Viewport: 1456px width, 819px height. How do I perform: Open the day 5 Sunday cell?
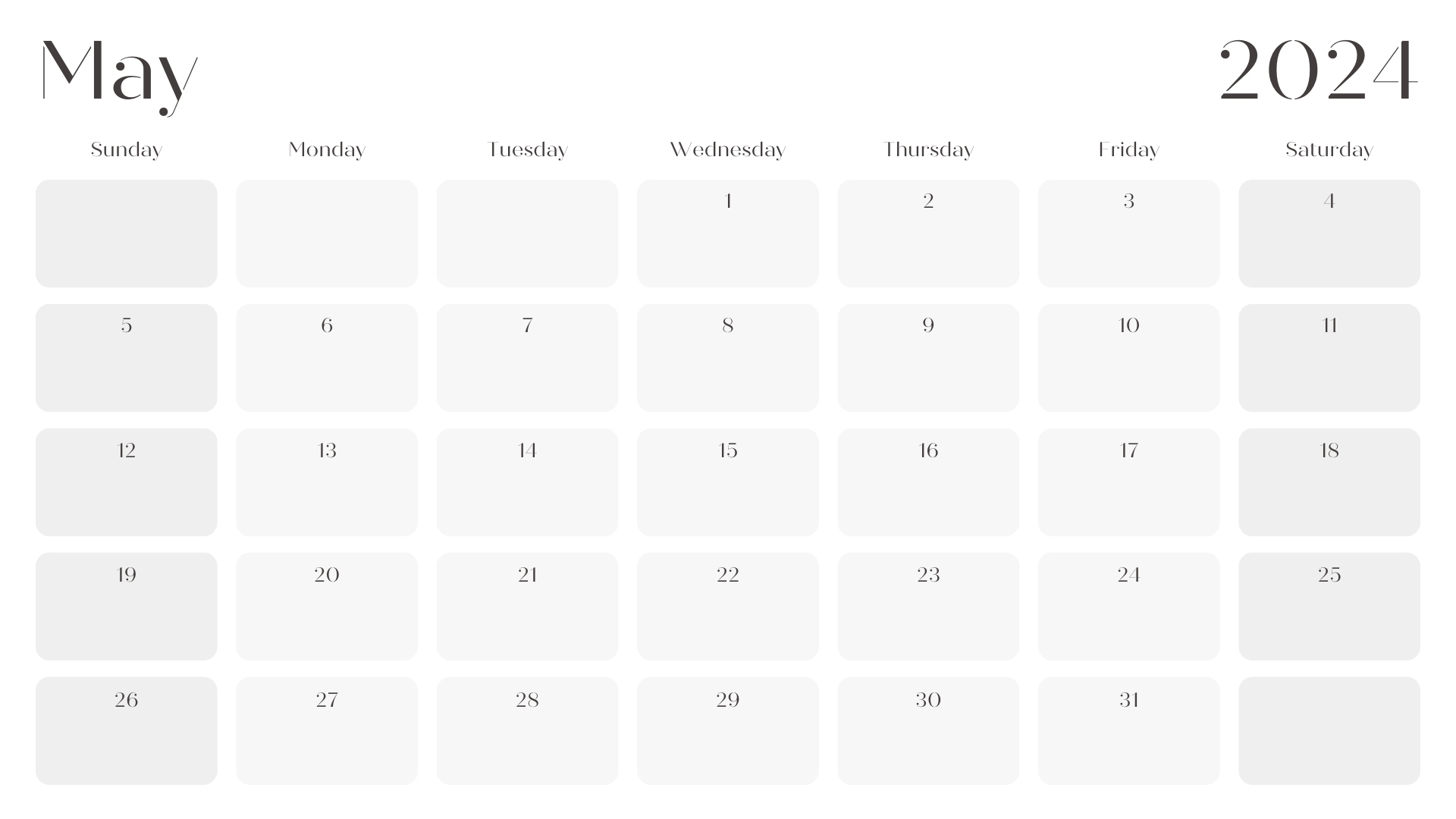pos(127,358)
